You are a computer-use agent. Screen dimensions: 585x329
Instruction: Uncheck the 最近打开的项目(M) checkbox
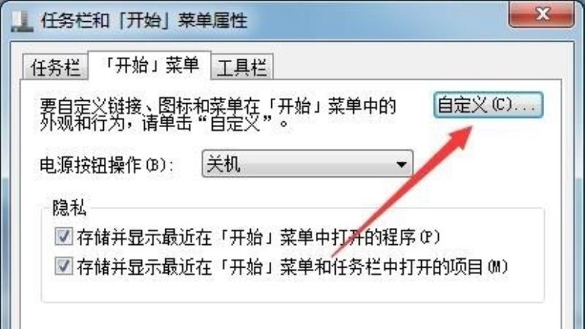pyautogui.click(x=64, y=266)
